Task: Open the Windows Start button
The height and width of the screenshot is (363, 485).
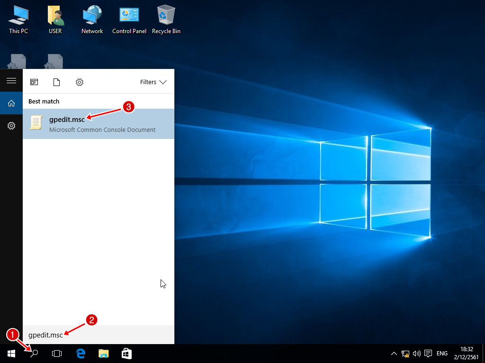Action: point(11,354)
